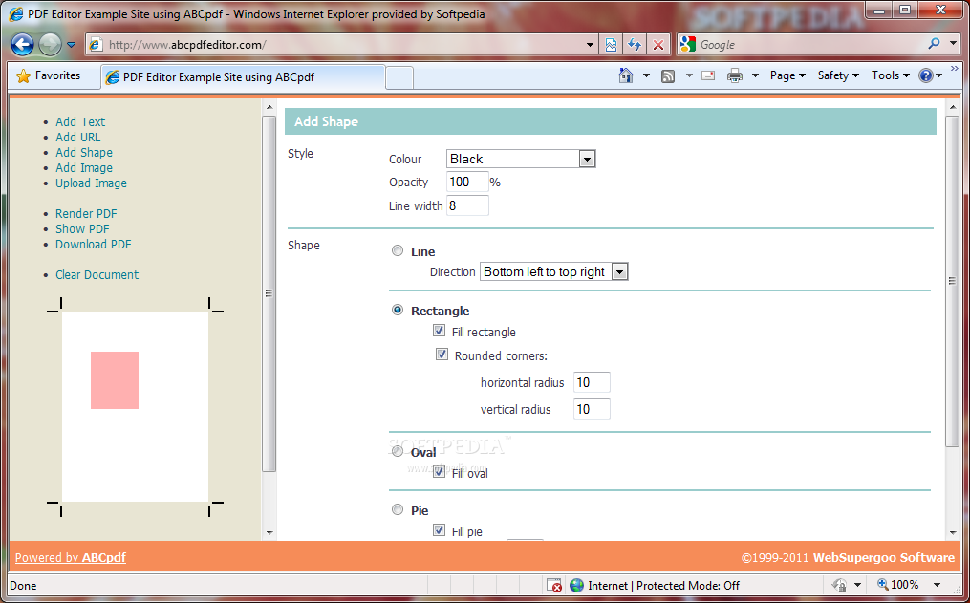Click the compatibility view icon in address bar

click(x=612, y=45)
